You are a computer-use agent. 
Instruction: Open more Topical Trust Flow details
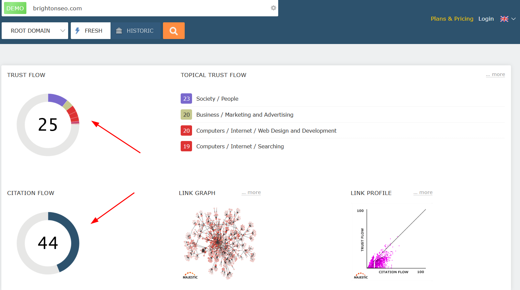pos(495,75)
